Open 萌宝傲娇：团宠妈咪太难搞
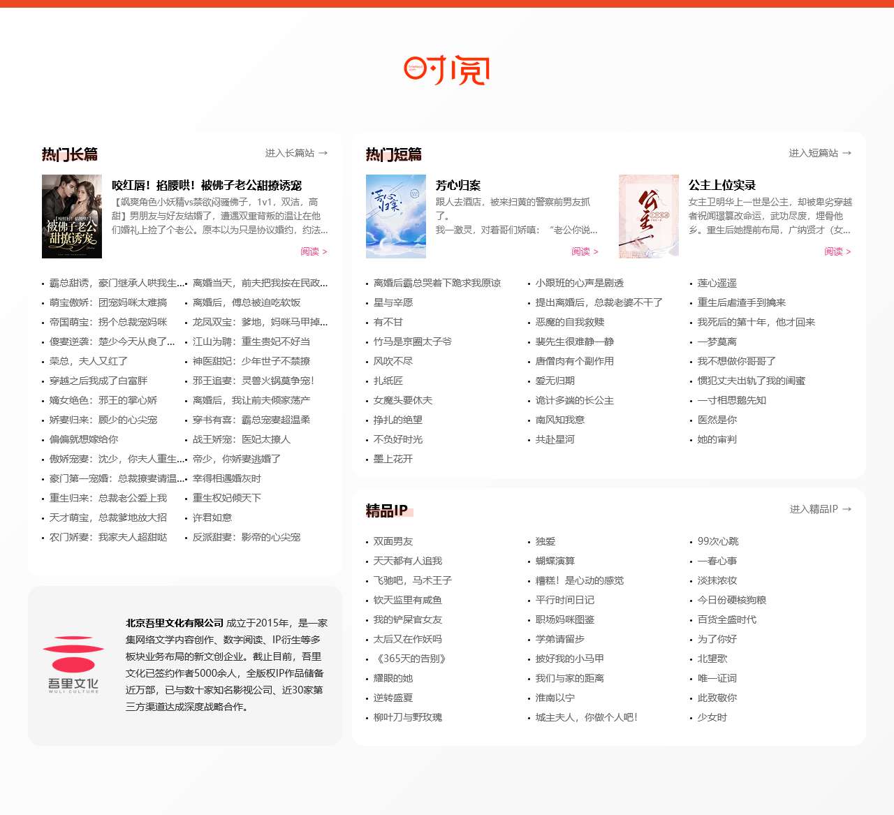Viewport: 894px width, 815px height. [108, 302]
